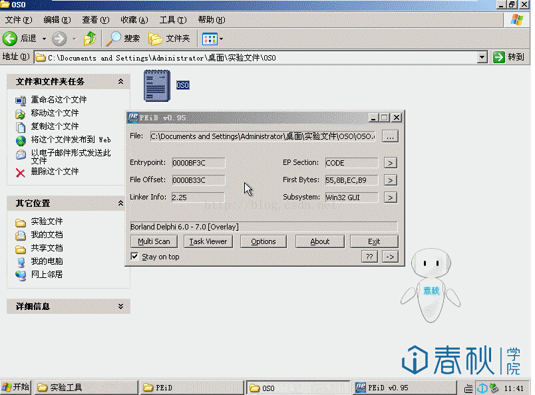This screenshot has width=535, height=395.
Task: Click Publish this file to Web icon
Action: [21, 140]
